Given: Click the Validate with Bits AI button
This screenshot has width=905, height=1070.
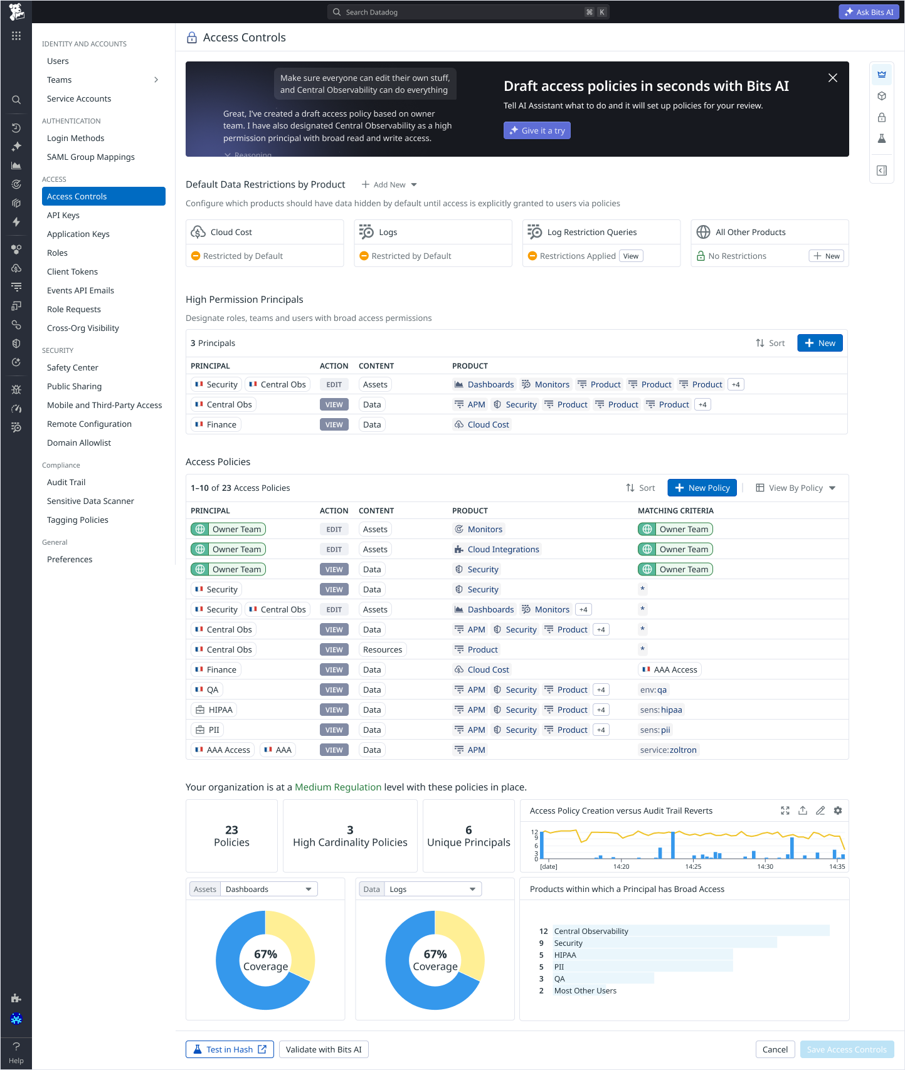Looking at the screenshot, I should click(324, 1049).
